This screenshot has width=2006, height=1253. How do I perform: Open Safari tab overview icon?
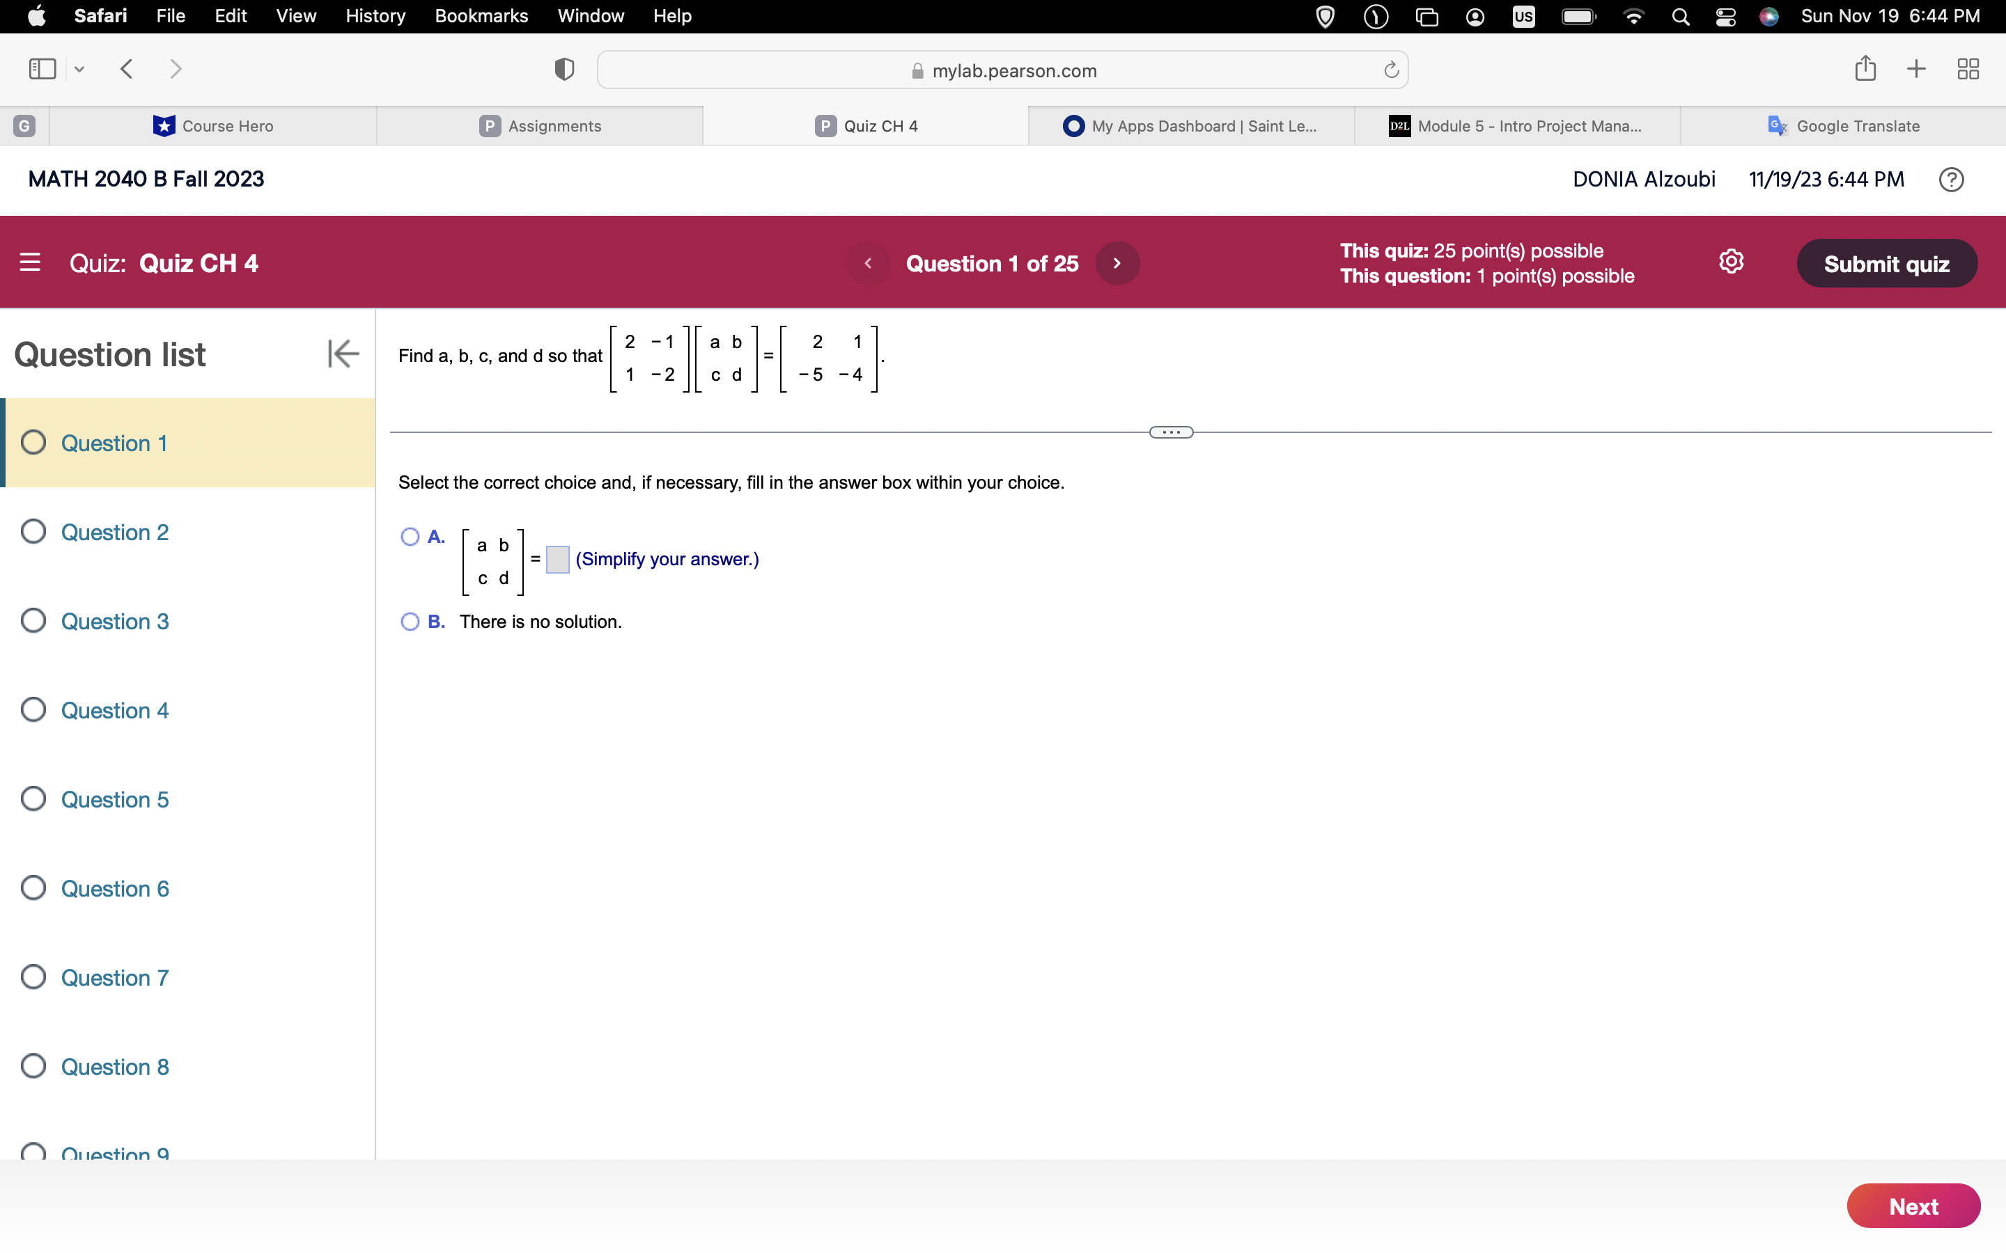pyautogui.click(x=1968, y=69)
